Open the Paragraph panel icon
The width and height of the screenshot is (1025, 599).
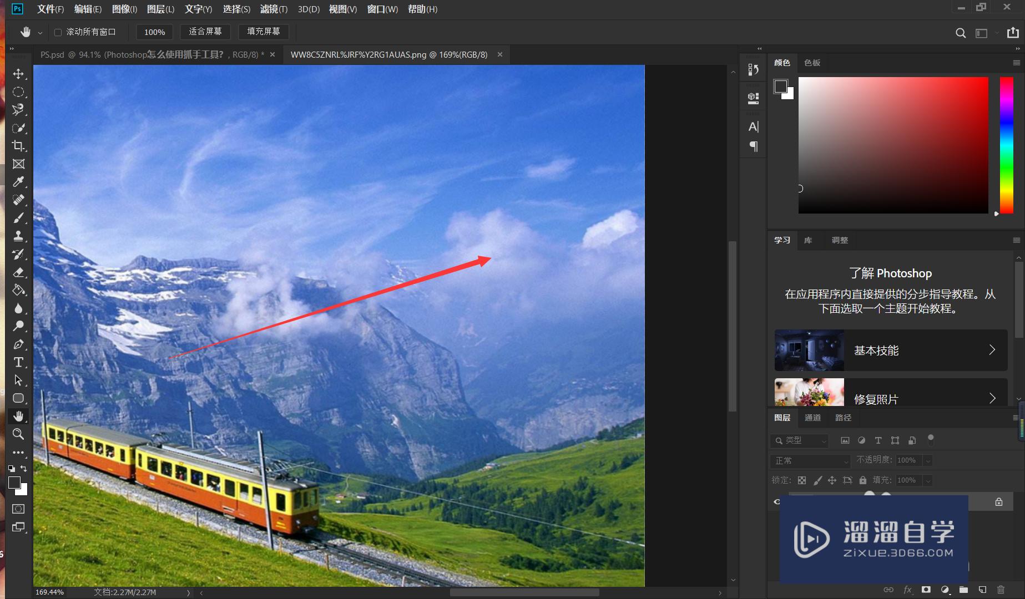pos(753,146)
